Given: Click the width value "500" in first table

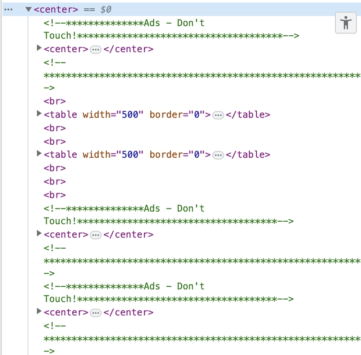Looking at the screenshot, I should pos(130,114).
